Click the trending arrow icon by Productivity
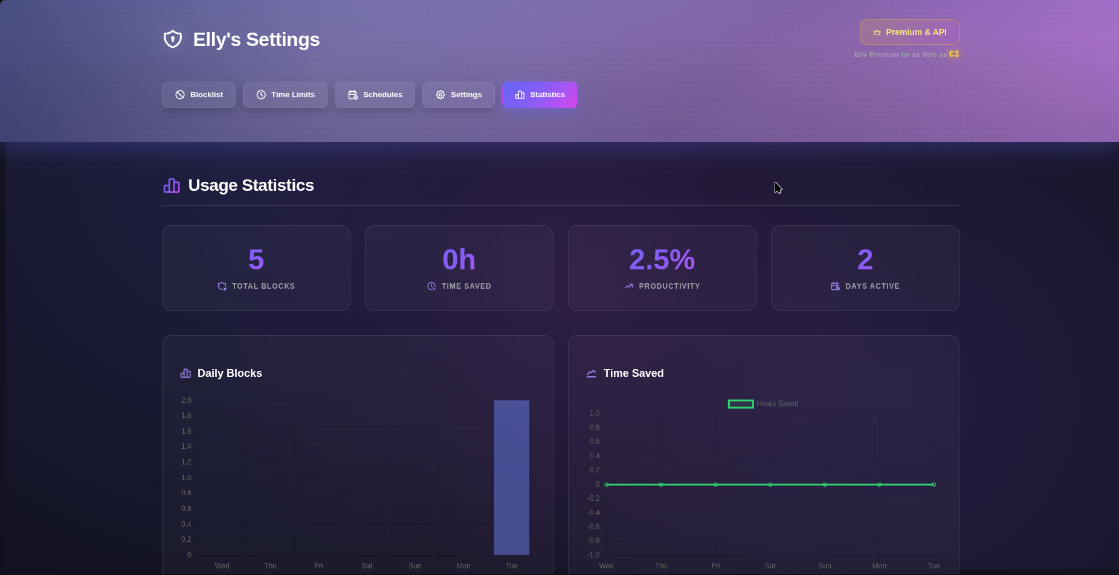Screen dimensions: 1119x575 click(x=629, y=286)
